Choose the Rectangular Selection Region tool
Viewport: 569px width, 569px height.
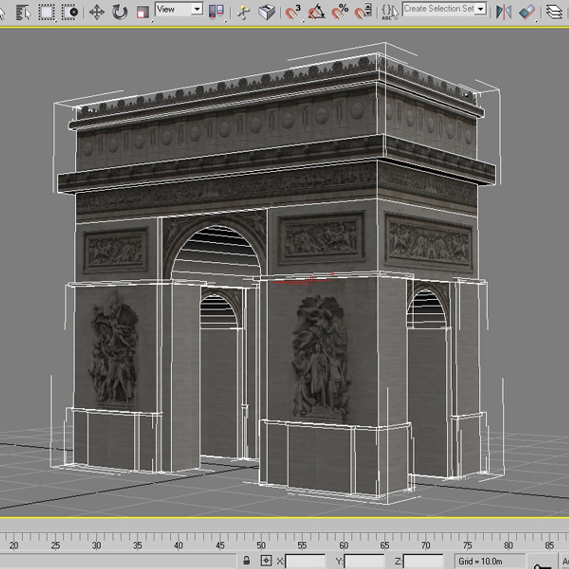coord(46,12)
